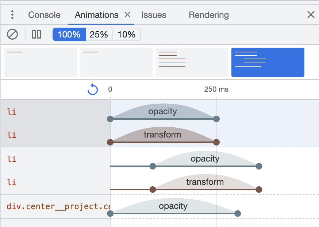Select the second animation group thumbnail
Image resolution: width=319 pixels, height=227 pixels.
(x=116, y=62)
